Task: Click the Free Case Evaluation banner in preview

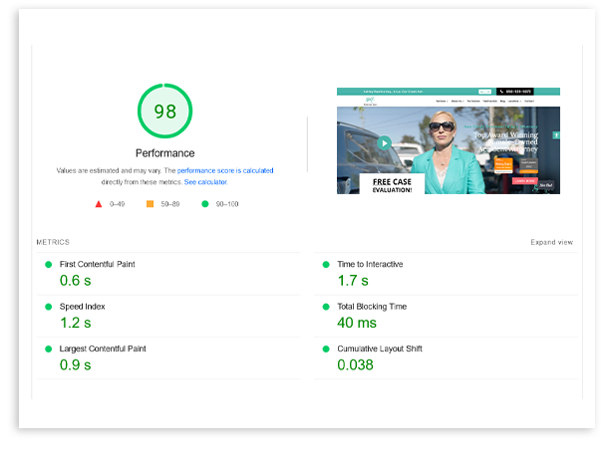Action: (x=392, y=184)
